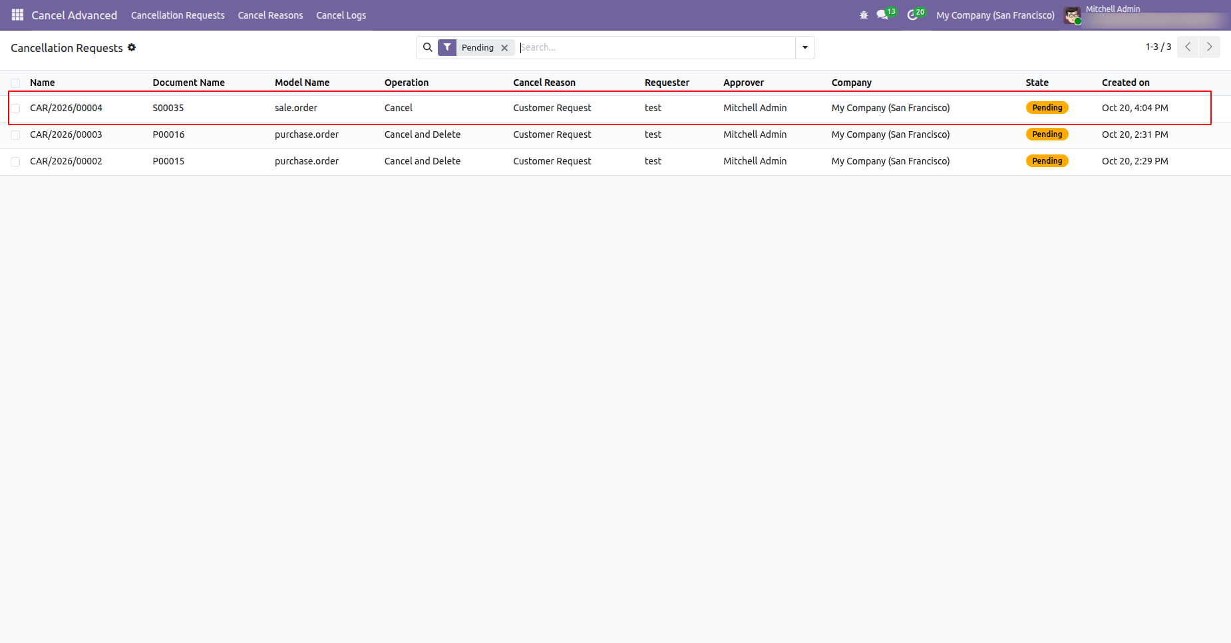The width and height of the screenshot is (1231, 643).
Task: Open the apps grid home menu
Action: 17,15
